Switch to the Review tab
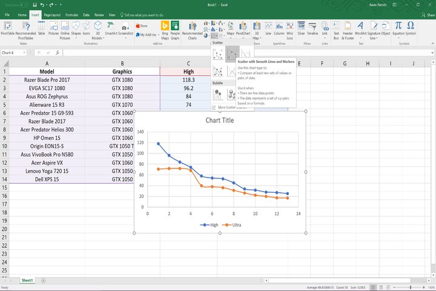Viewport: 436px width, 291px height. (99, 15)
